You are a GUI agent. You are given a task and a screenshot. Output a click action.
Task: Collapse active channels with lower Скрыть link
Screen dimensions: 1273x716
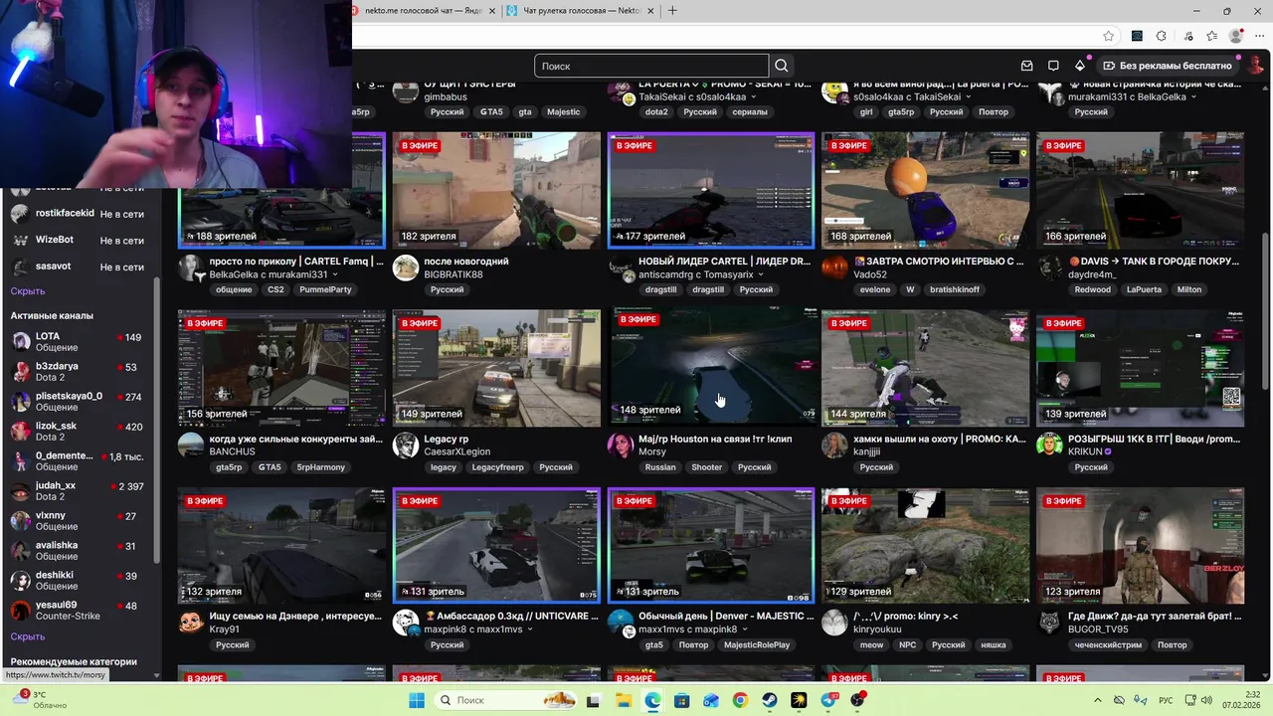pos(28,636)
